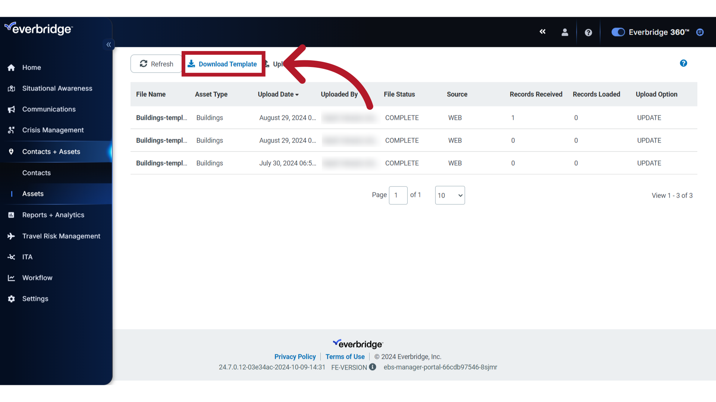This screenshot has height=402, width=716.
Task: Open Communications via the megaphone icon
Action: [x=11, y=109]
